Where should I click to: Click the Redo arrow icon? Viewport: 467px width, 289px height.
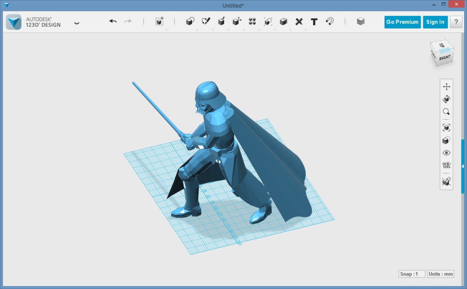128,22
